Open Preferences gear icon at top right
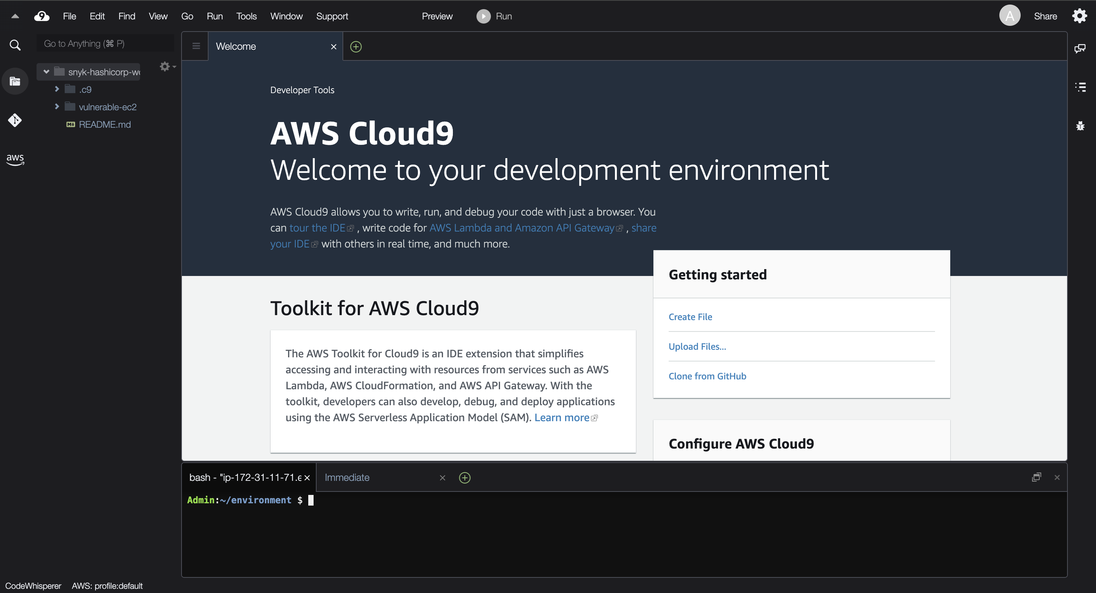1096x593 pixels. [1079, 16]
